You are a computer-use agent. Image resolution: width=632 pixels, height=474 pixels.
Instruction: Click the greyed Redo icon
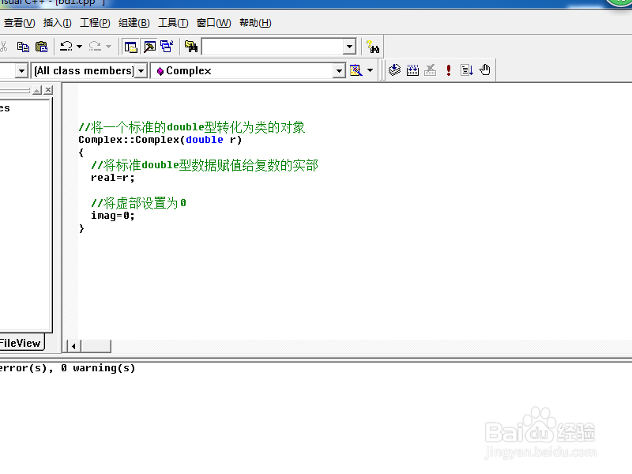pyautogui.click(x=95, y=47)
